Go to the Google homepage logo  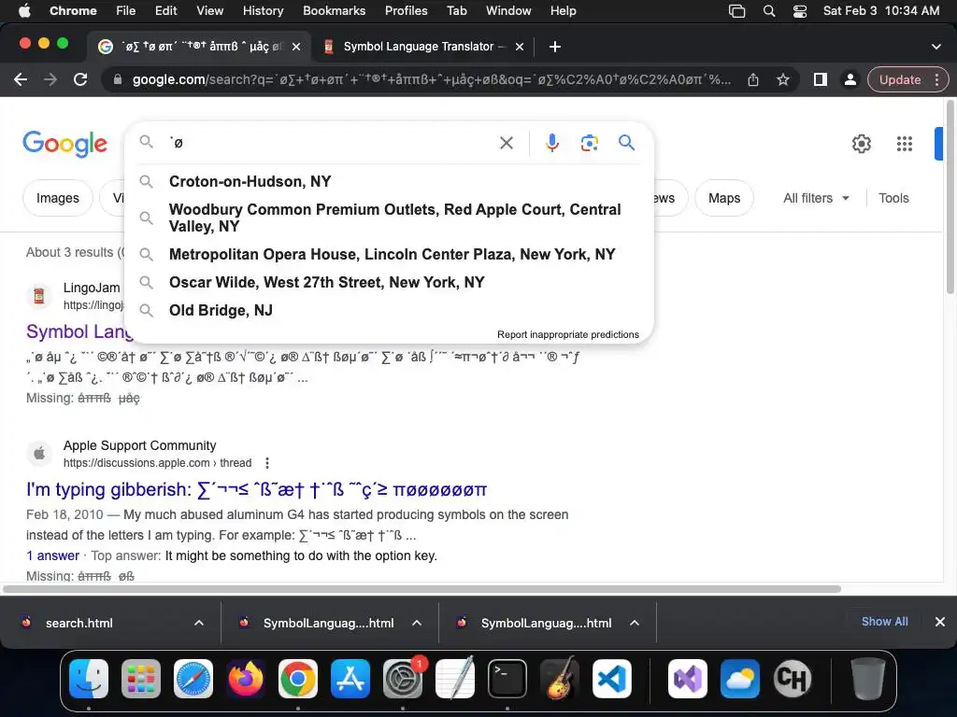pos(65,144)
